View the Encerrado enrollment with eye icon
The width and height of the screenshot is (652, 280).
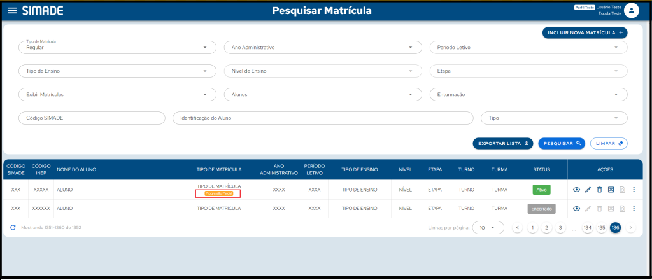(576, 209)
